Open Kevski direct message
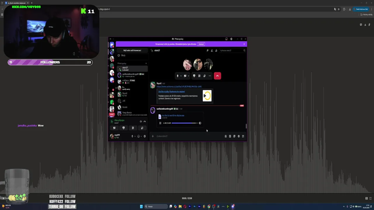This screenshot has height=210, width=374. pyautogui.click(x=132, y=107)
